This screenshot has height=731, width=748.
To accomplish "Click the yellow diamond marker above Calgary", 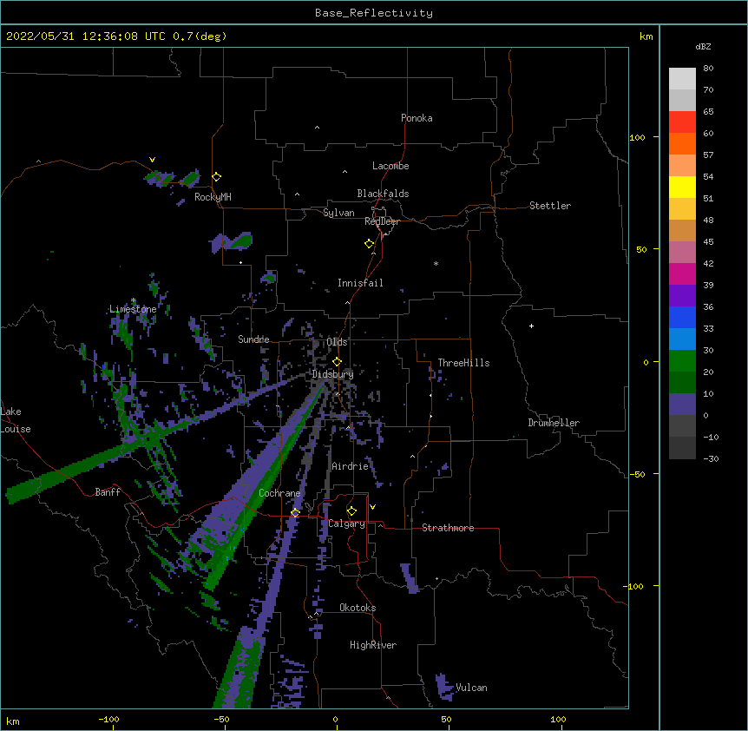I will point(351,511).
